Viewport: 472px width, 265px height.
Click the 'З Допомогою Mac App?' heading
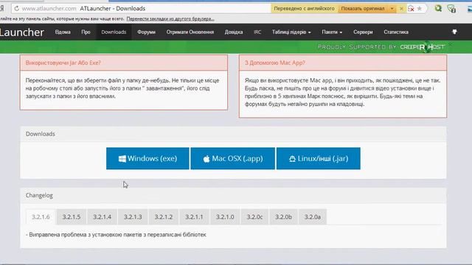click(275, 63)
